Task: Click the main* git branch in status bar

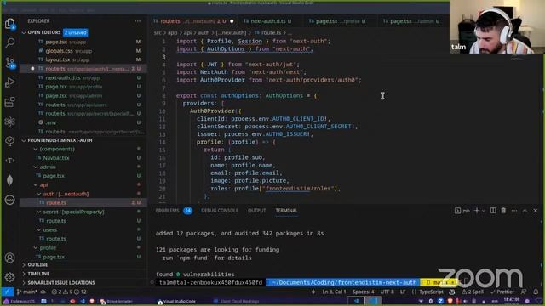Action: tap(27, 292)
